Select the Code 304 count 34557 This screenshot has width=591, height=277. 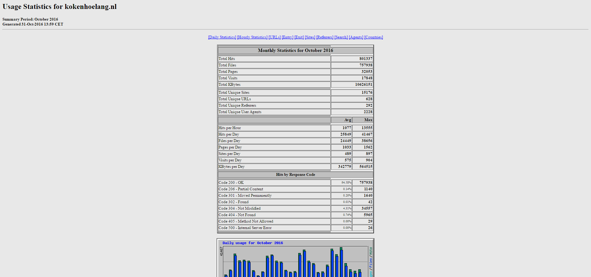pyautogui.click(x=367, y=208)
